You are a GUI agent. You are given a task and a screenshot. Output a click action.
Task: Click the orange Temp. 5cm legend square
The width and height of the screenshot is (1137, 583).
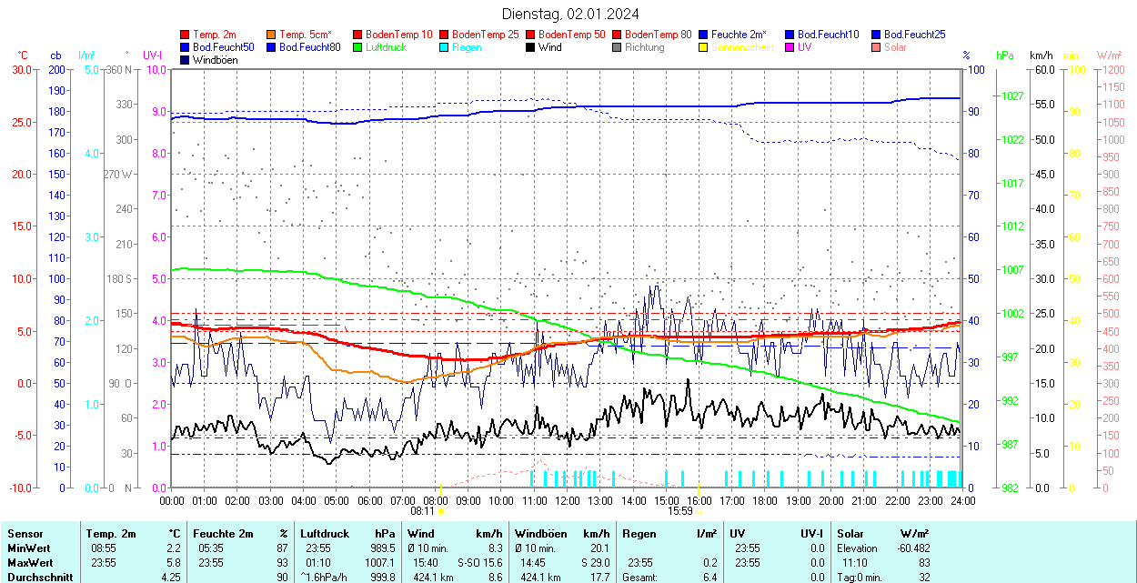click(272, 35)
